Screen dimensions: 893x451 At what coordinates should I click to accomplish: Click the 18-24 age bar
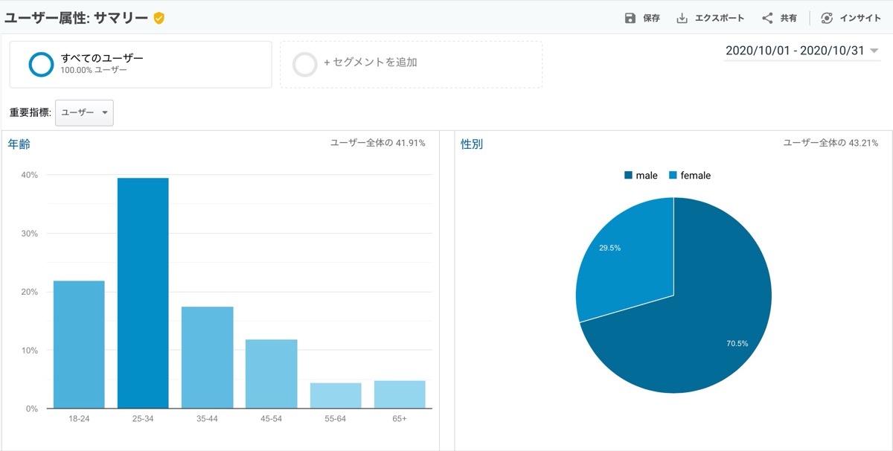tap(79, 345)
